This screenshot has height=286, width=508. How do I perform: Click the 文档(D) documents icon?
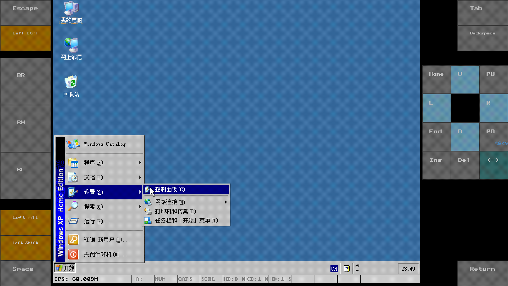pos(73,177)
